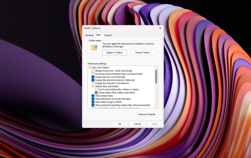
Task: Enable Always show icons, never thumbnails
Action: (x=93, y=71)
